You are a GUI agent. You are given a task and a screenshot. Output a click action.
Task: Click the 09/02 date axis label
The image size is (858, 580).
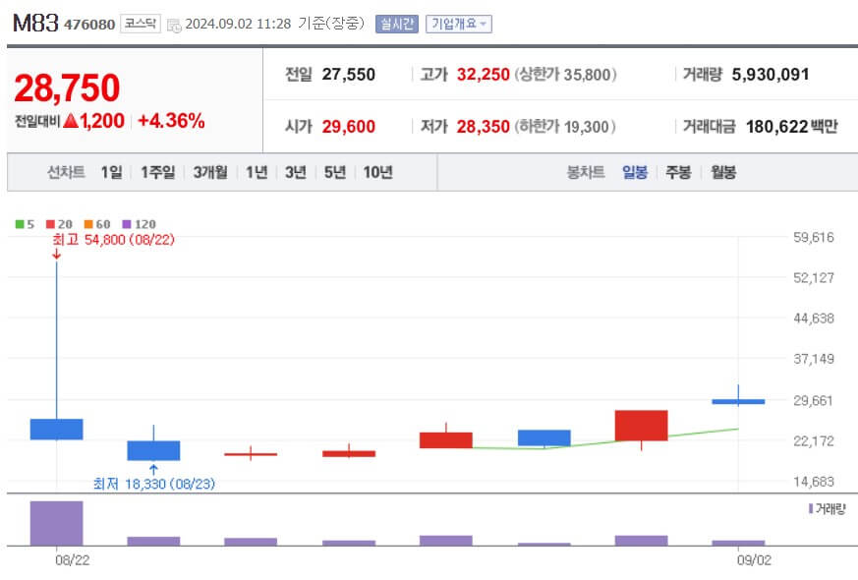(x=754, y=560)
